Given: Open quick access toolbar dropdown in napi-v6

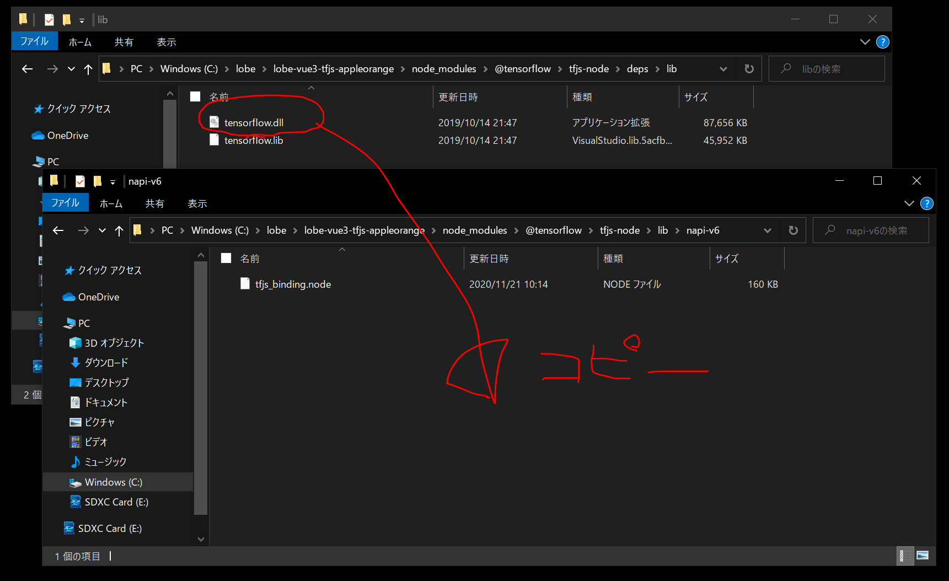Looking at the screenshot, I should 112,181.
